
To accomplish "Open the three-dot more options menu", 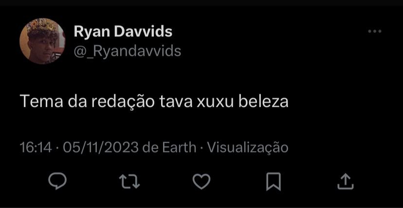I will click(374, 32).
